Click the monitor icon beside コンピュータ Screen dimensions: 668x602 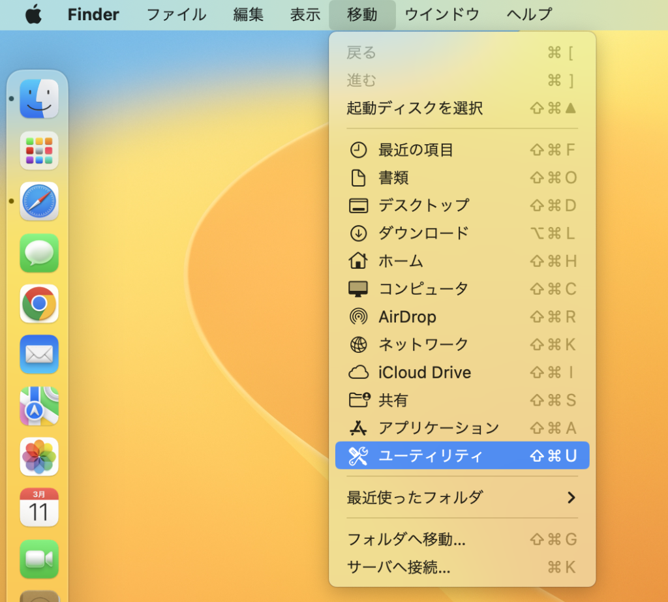pyautogui.click(x=358, y=289)
